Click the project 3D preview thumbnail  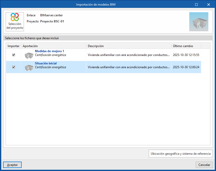click(199, 22)
